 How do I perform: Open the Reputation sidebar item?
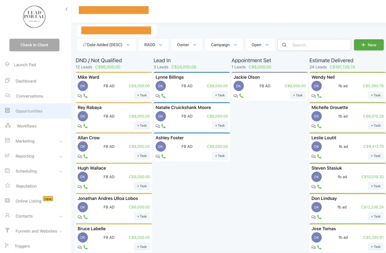tap(26, 186)
